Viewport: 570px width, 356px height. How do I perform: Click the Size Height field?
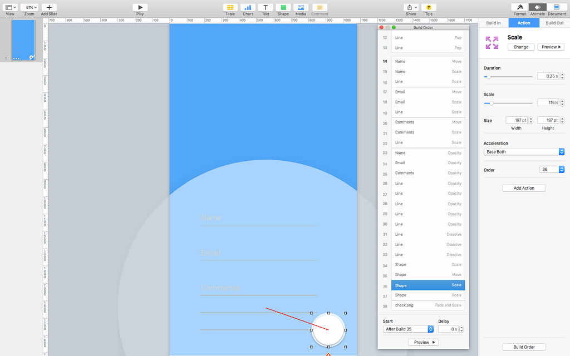point(548,120)
